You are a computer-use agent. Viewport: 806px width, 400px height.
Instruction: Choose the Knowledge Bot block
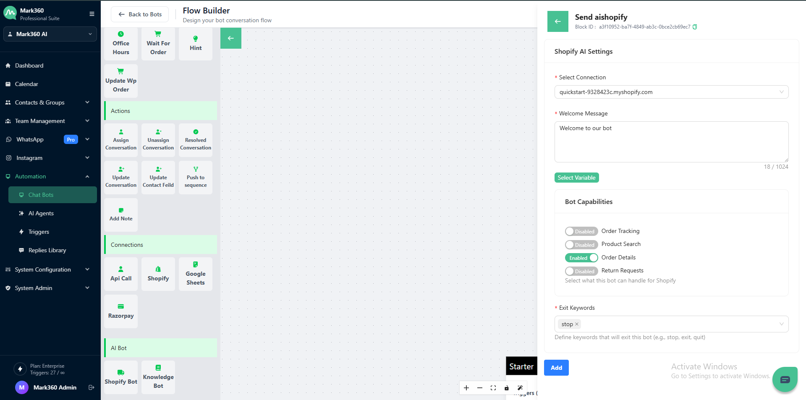(158, 377)
